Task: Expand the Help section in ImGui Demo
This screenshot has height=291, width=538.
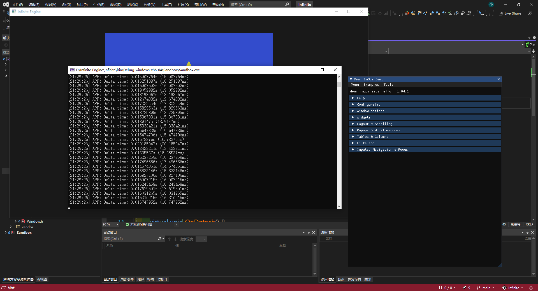Action: tap(425, 98)
